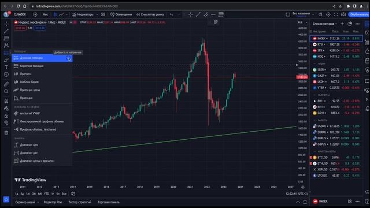Collapse the currencies (Валюты) watchlist section
The height and width of the screenshot is (208, 370).
(314, 120)
